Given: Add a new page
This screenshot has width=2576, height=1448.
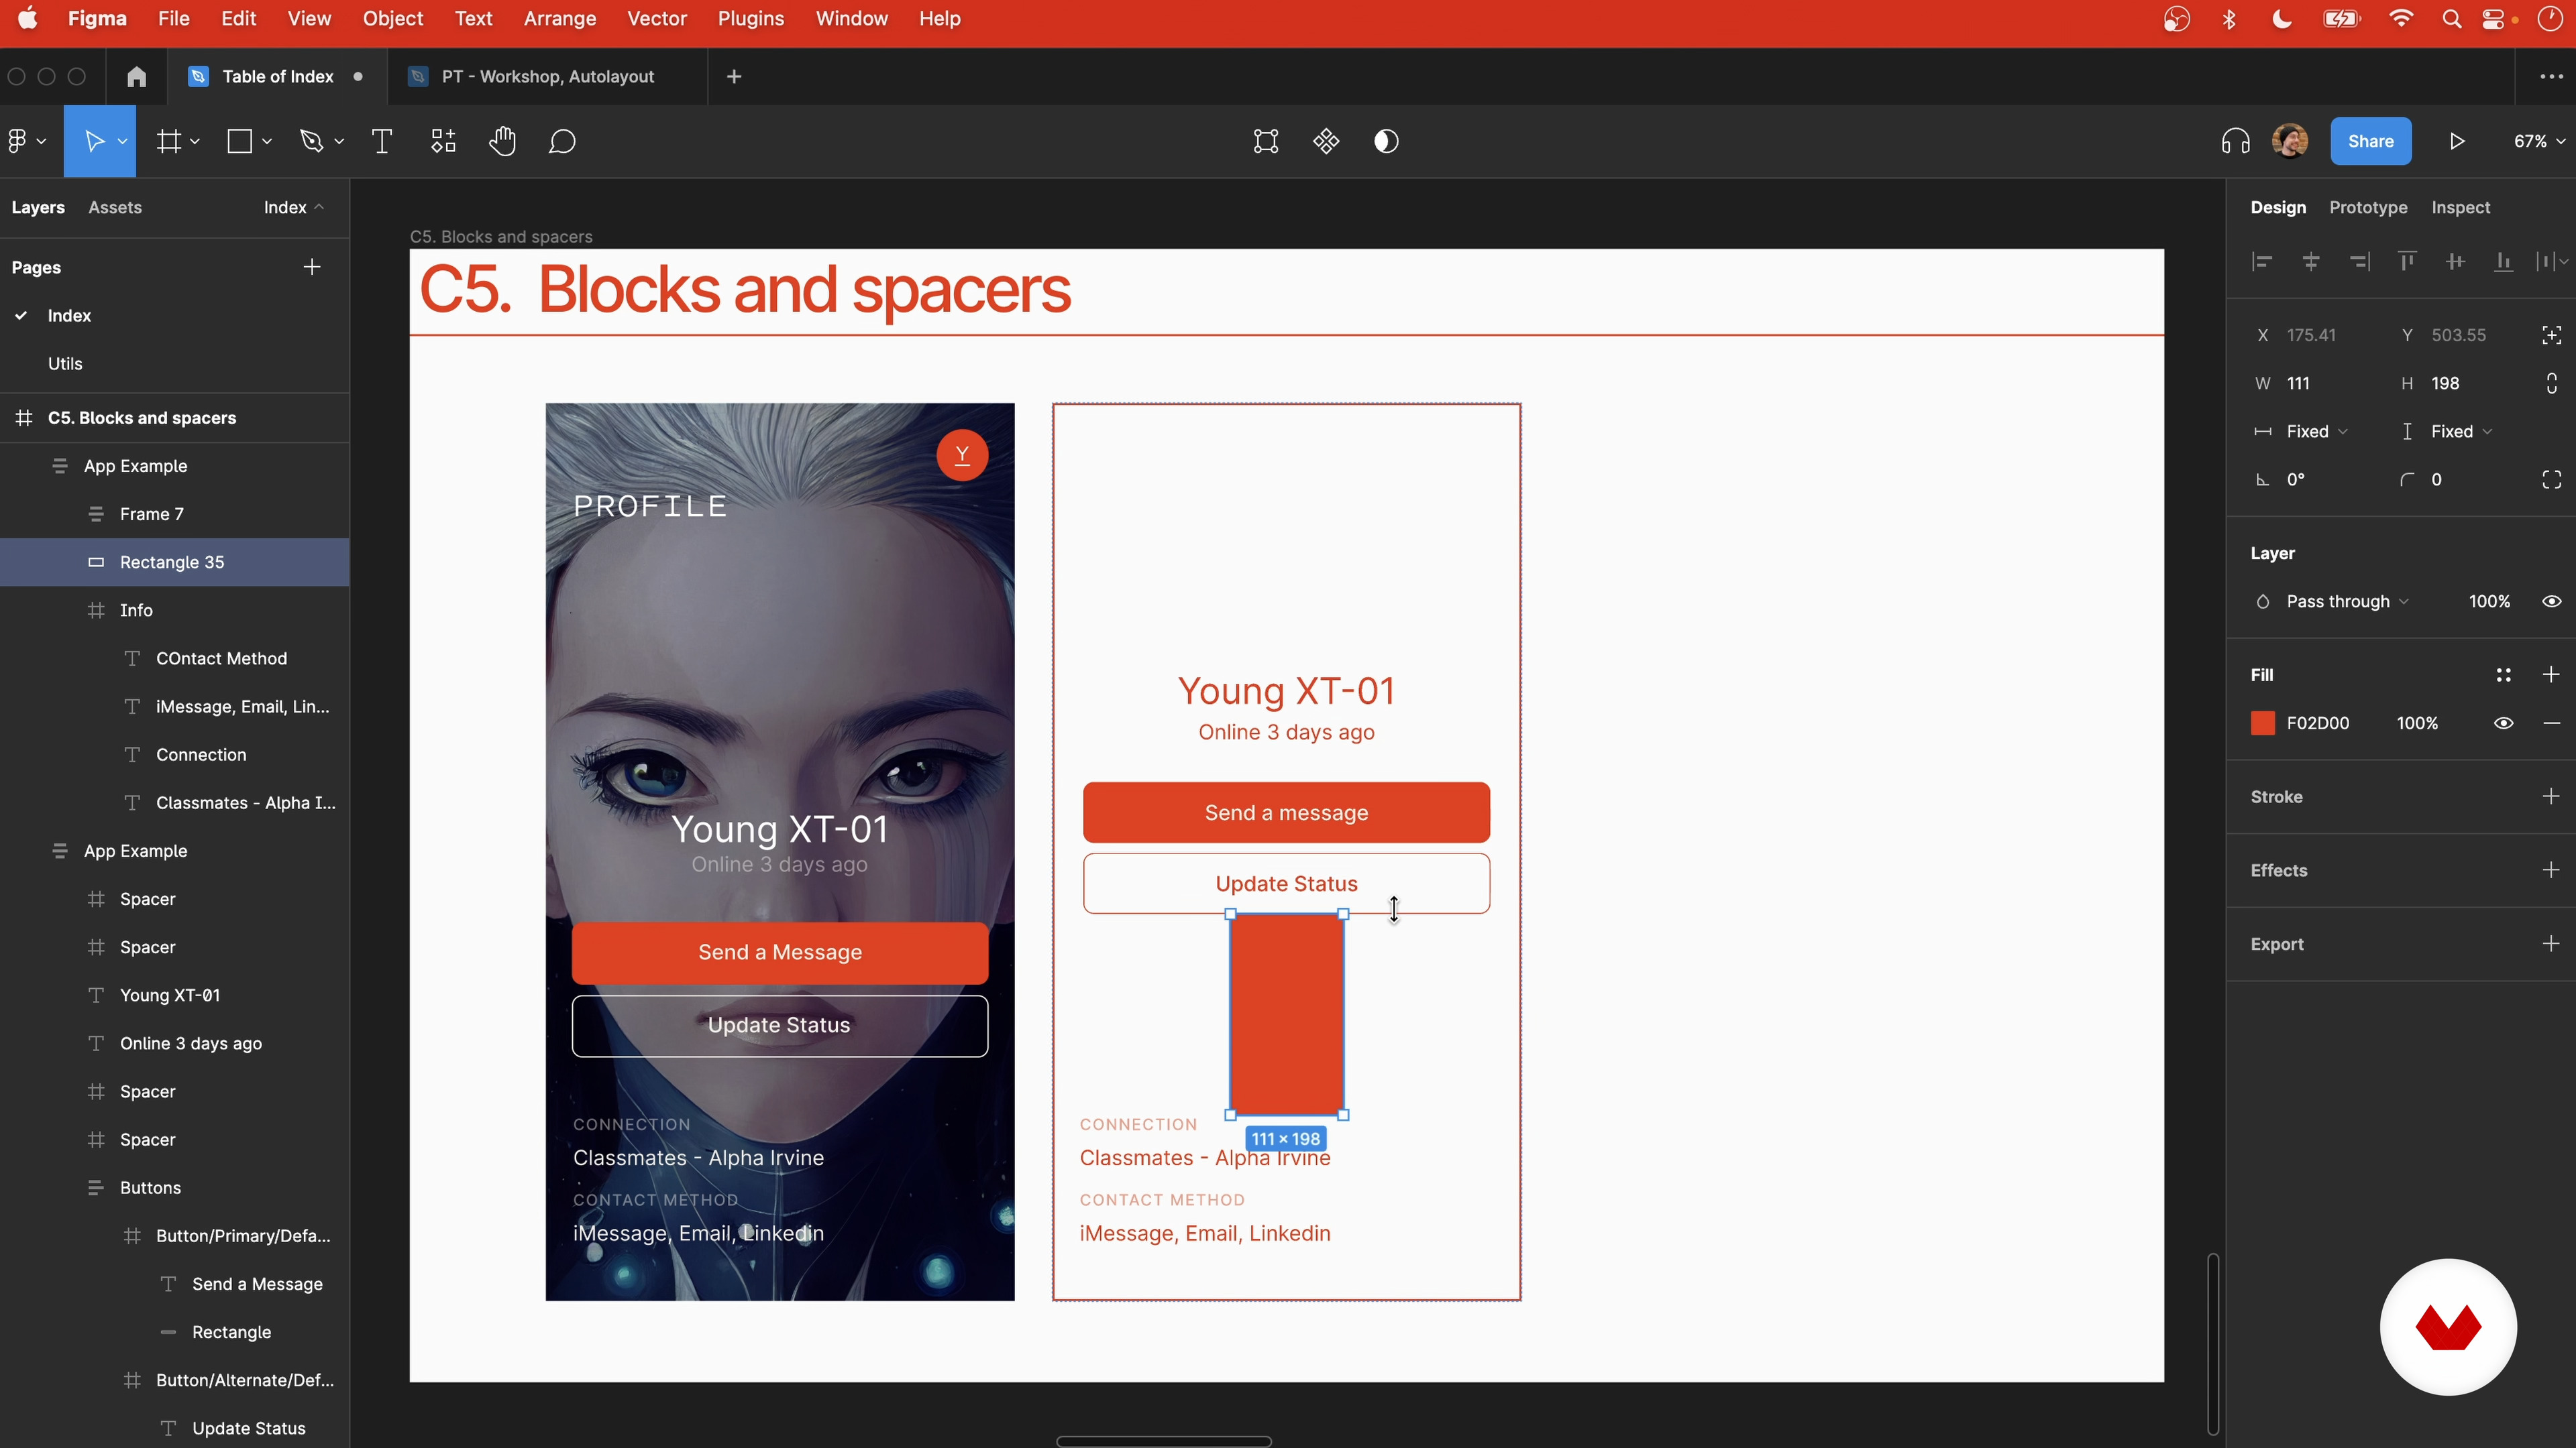Looking at the screenshot, I should (x=312, y=267).
